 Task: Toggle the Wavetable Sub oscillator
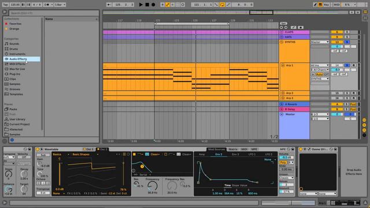click(x=43, y=155)
